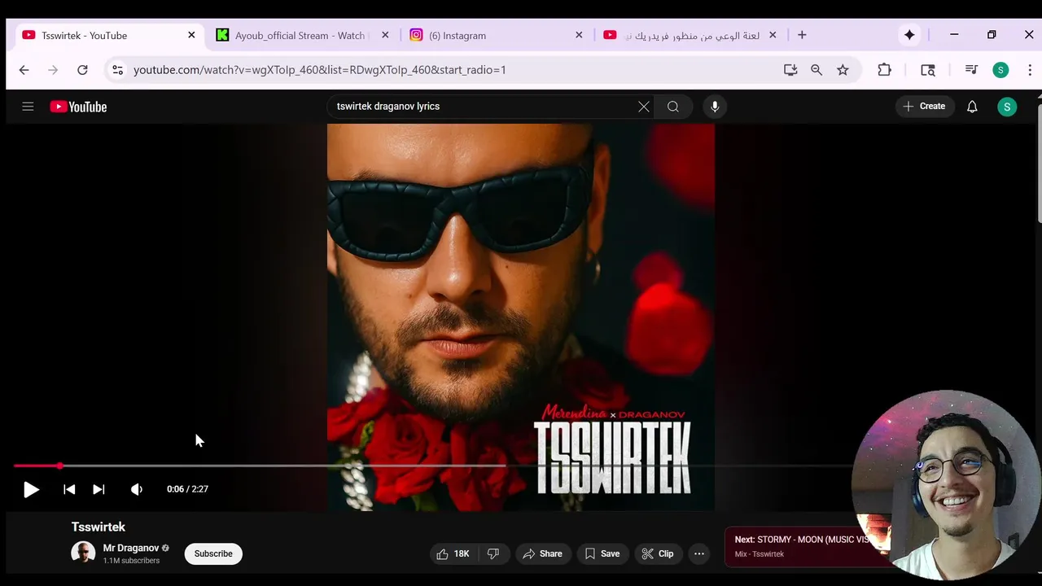Image resolution: width=1042 pixels, height=586 pixels.
Task: Open the Chrome profile S avatar
Action: pyautogui.click(x=1000, y=70)
